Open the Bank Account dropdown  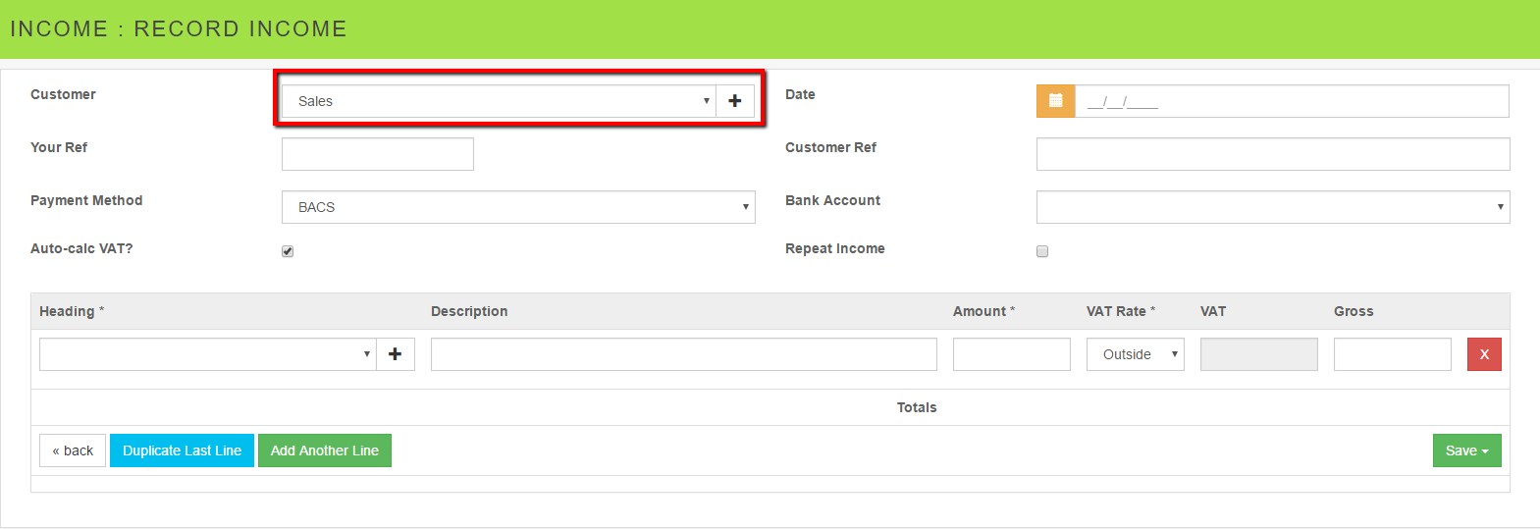(x=1272, y=207)
